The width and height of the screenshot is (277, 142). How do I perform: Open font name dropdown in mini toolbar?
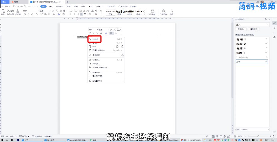pyautogui.click(x=97, y=29)
